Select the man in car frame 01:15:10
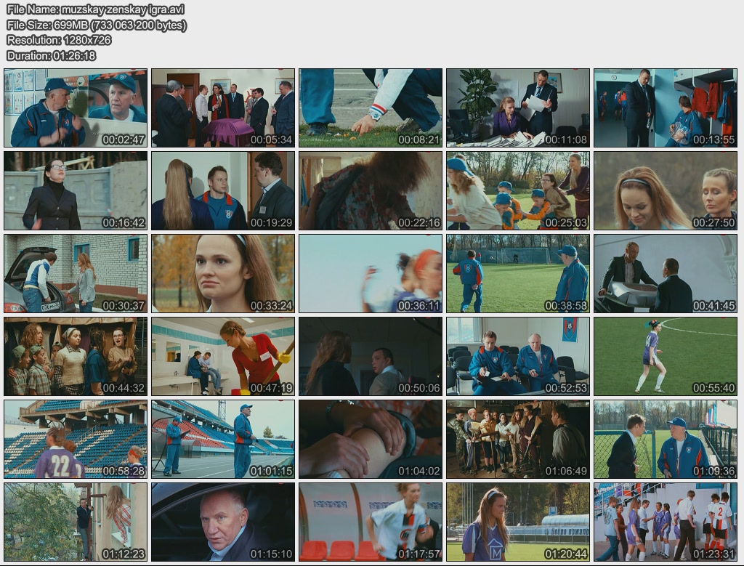The image size is (744, 566). (223, 522)
